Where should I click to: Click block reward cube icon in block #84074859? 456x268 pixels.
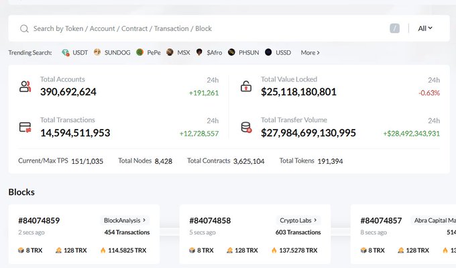[x=21, y=251]
